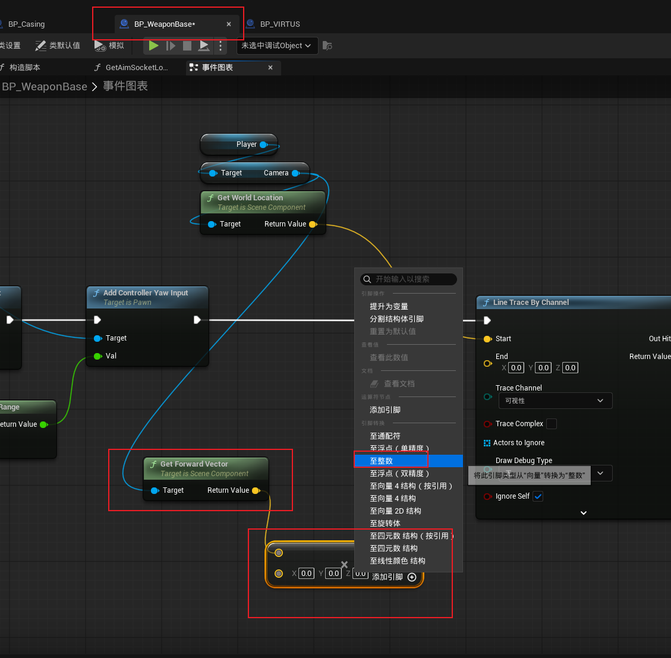Viewport: 671px width, 658px height.
Task: Click Get World Location Target pin
Action: tap(212, 224)
